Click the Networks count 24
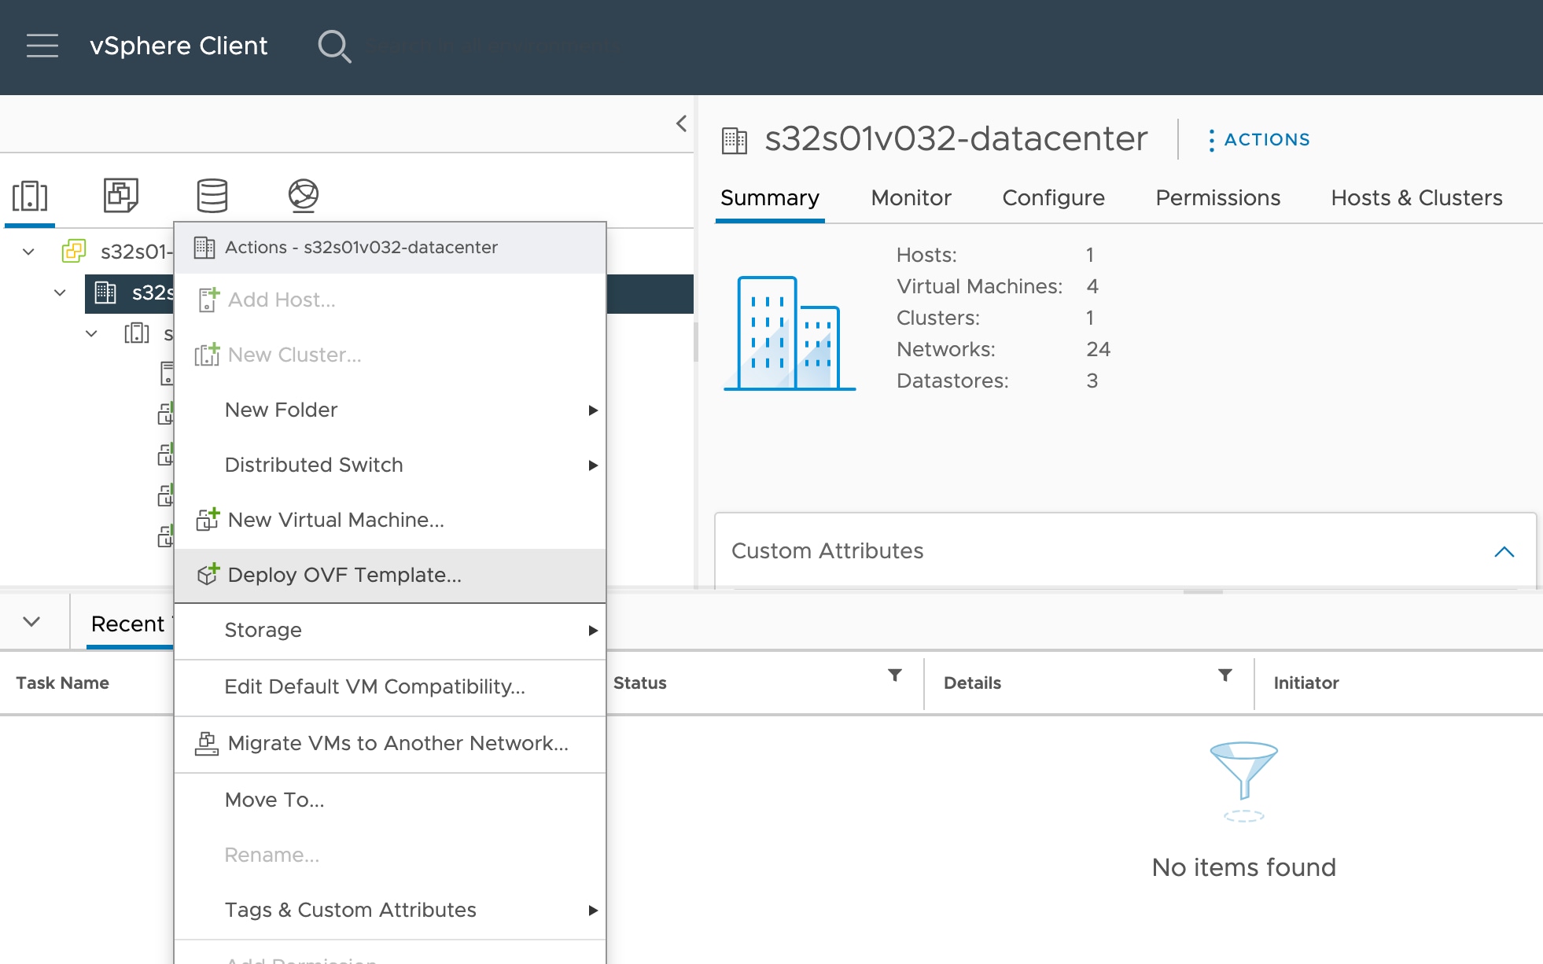This screenshot has width=1543, height=964. (1098, 350)
